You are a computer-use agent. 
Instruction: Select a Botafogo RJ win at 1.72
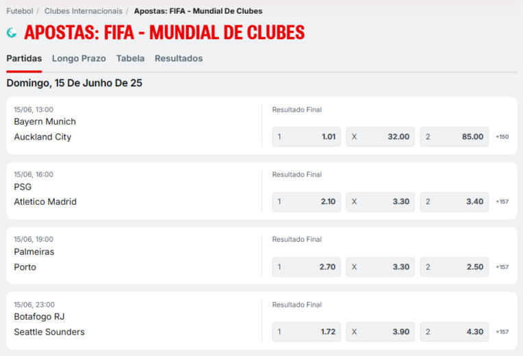[306, 331]
